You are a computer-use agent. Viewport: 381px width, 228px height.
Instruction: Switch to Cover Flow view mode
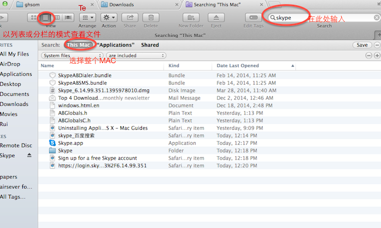pyautogui.click(x=68, y=18)
